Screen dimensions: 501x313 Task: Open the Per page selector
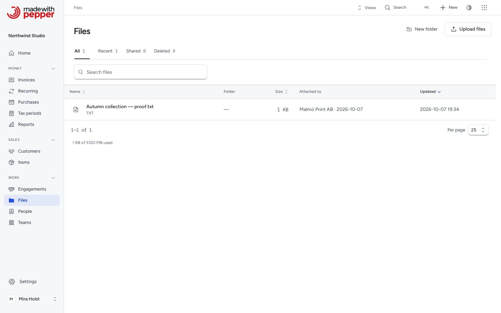[478, 130]
